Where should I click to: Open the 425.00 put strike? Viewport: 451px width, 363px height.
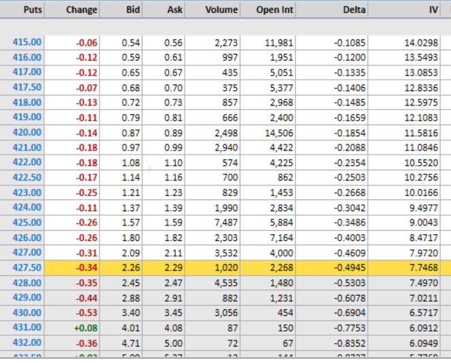[x=27, y=223]
